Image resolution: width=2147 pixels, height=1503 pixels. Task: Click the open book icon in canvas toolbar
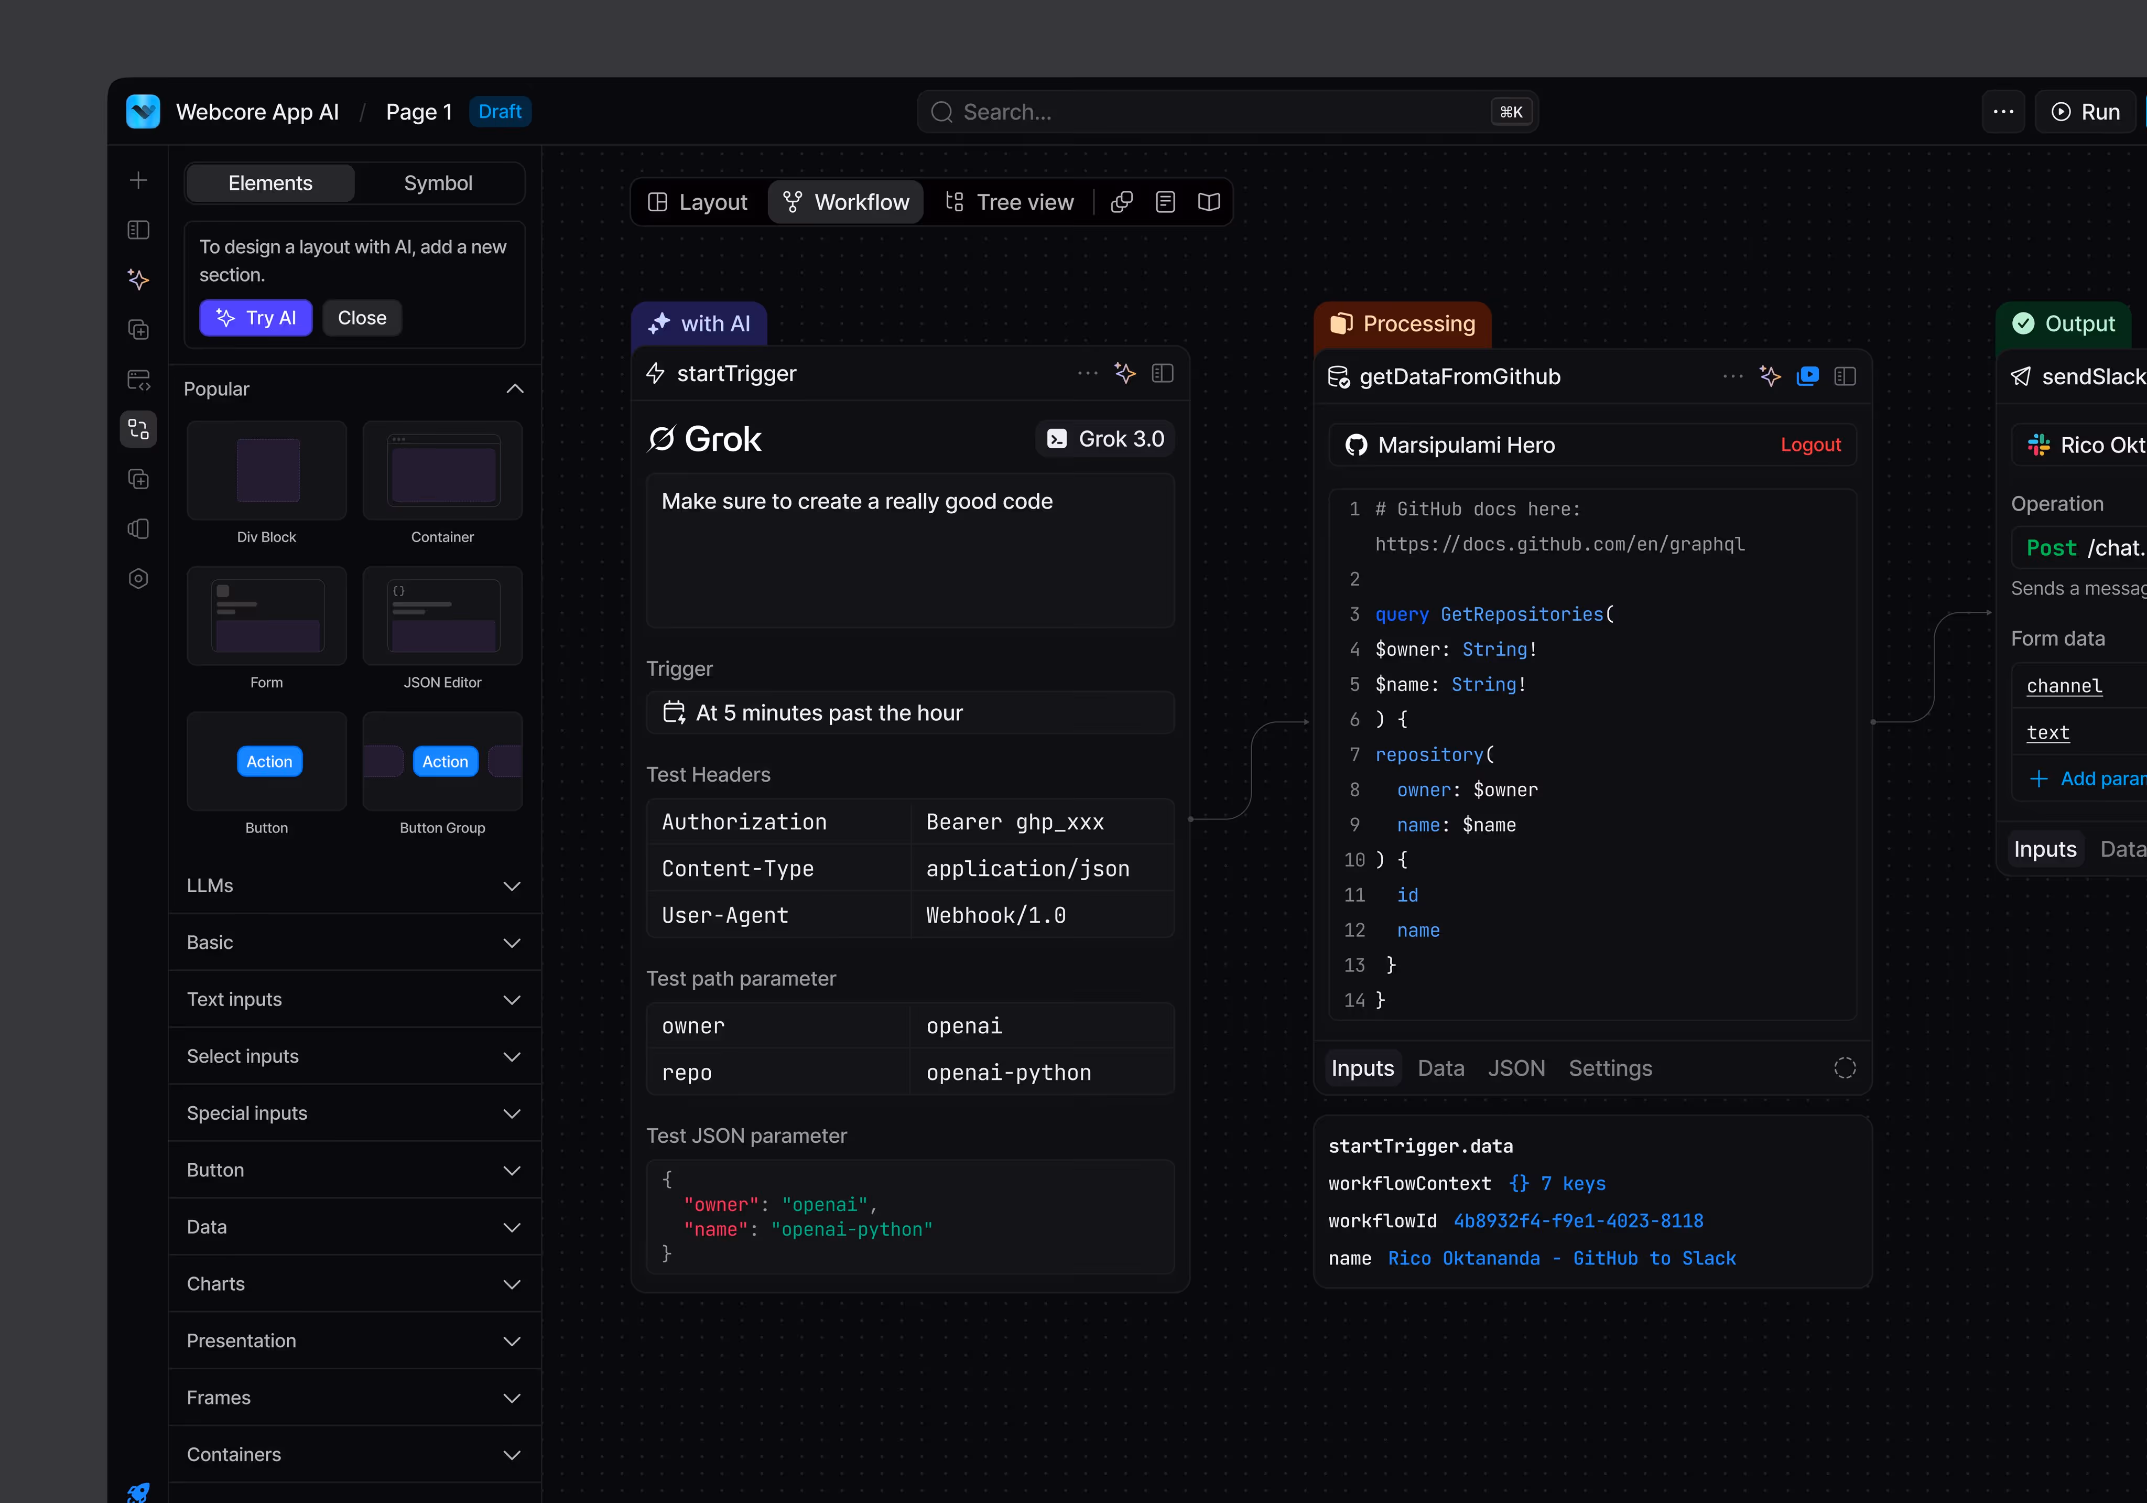[1209, 202]
